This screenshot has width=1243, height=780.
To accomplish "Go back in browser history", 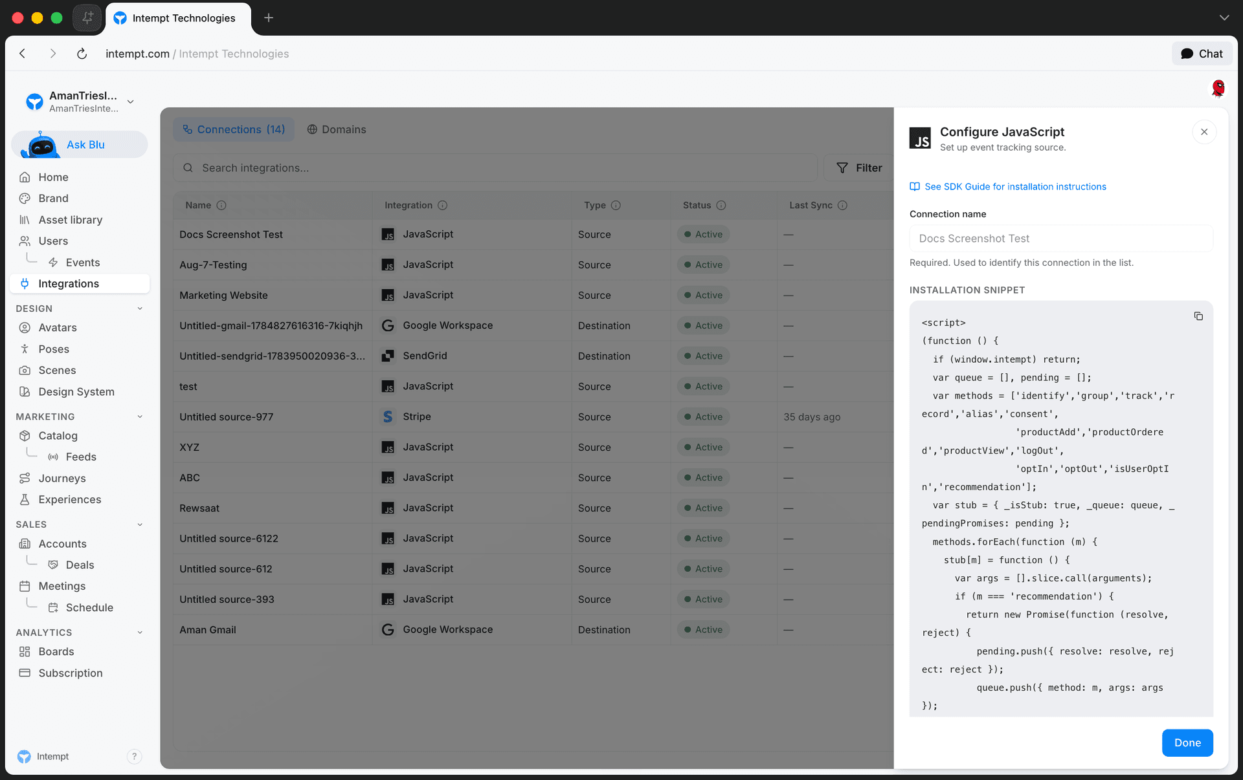I will point(23,54).
